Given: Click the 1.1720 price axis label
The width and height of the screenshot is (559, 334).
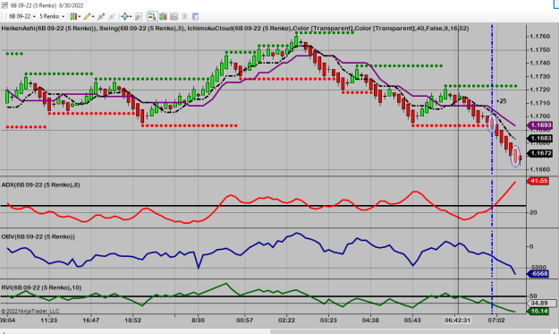Looking at the screenshot, I should pos(539,90).
